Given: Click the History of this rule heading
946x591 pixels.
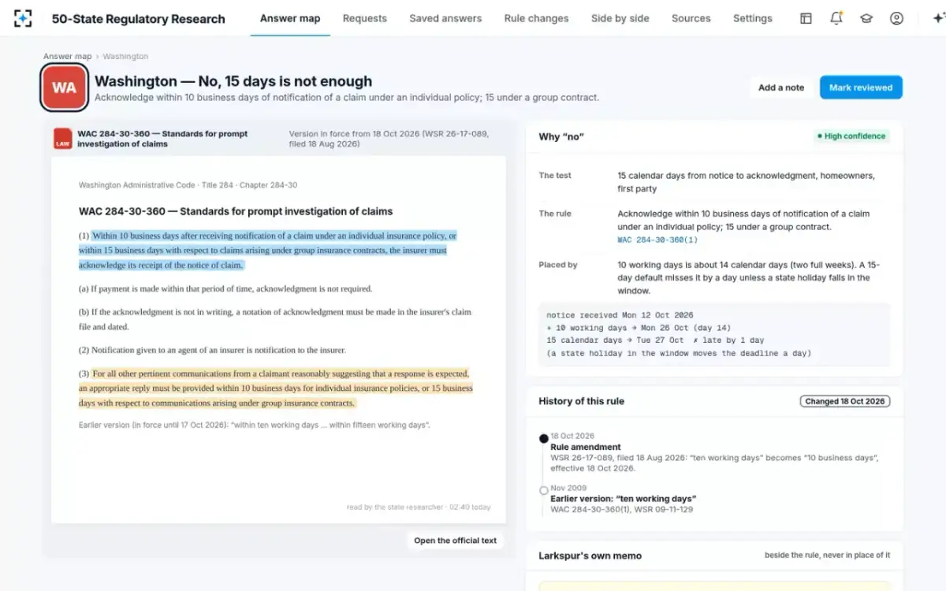Looking at the screenshot, I should tap(581, 401).
